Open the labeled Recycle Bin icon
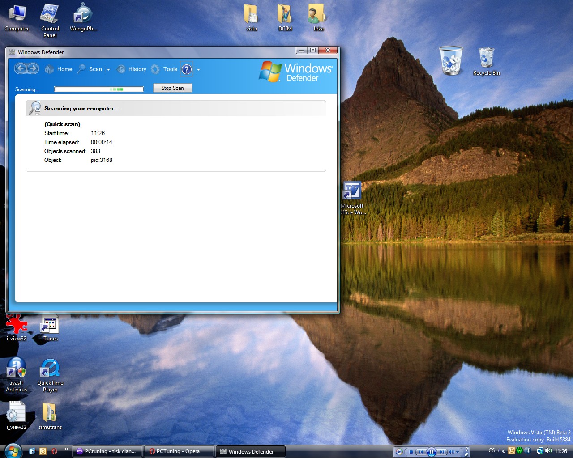Screen dimensions: 573x458 (x=486, y=62)
